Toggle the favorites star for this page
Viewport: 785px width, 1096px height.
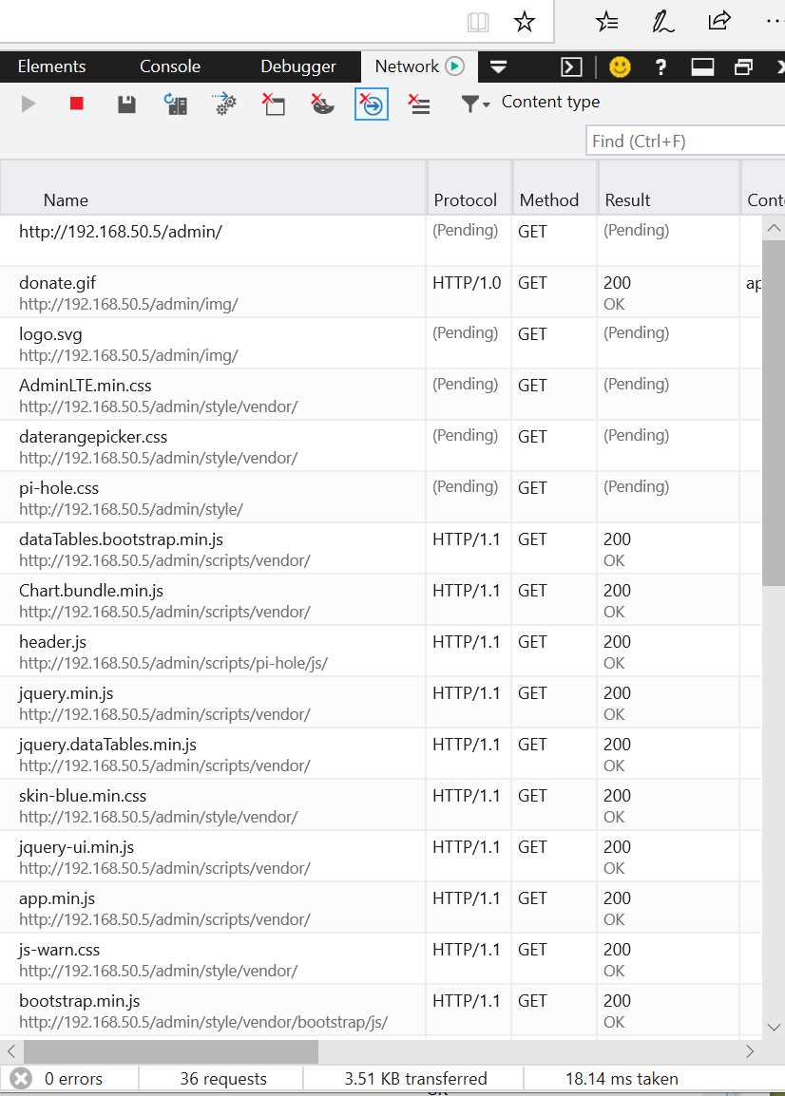(526, 21)
